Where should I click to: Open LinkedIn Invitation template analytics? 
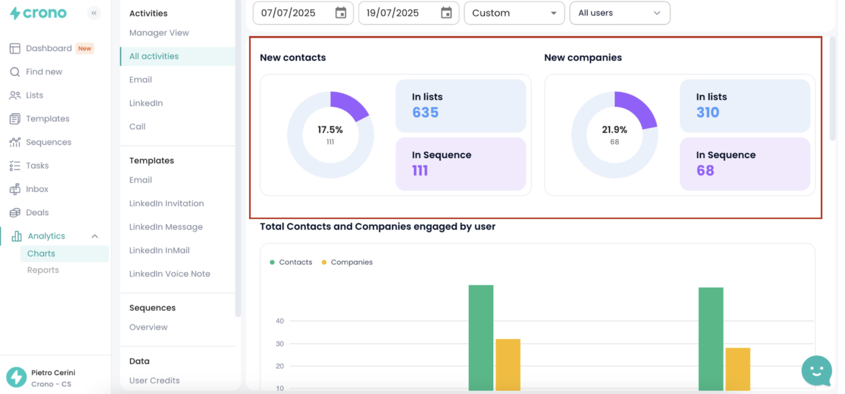167,204
